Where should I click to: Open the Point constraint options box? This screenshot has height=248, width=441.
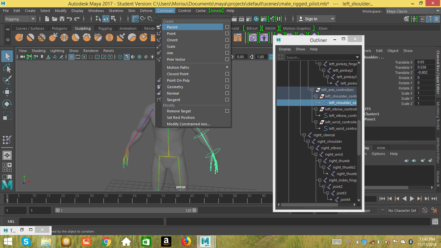(227, 34)
